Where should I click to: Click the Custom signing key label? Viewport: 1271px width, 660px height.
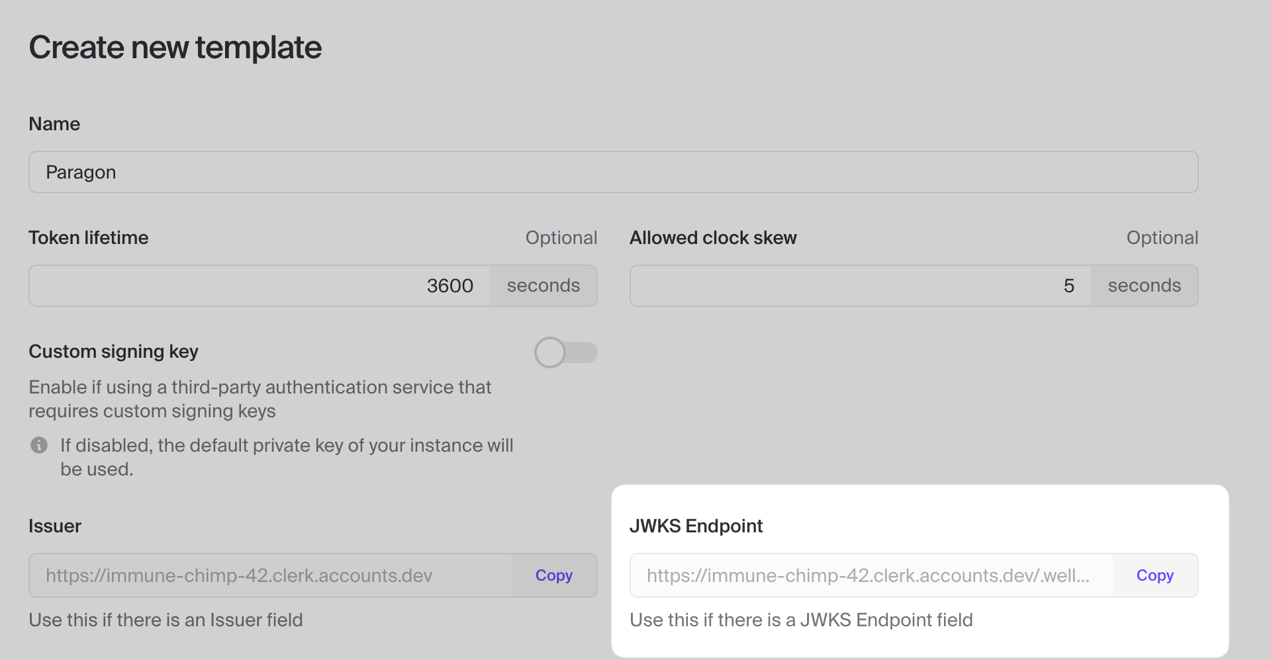[x=113, y=351]
